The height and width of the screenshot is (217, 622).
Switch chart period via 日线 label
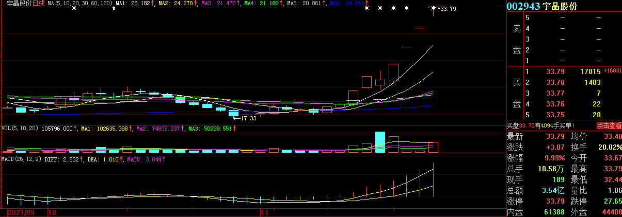(39, 3)
